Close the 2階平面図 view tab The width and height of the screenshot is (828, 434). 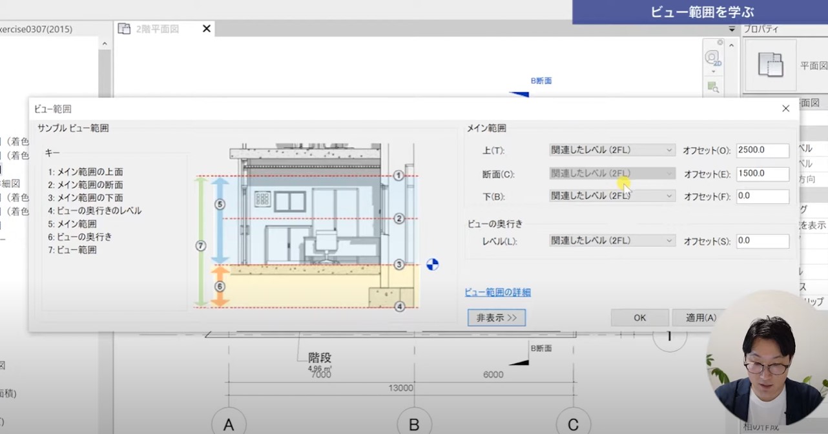(207, 29)
